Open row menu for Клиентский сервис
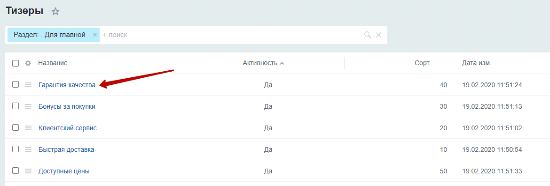 (x=28, y=128)
